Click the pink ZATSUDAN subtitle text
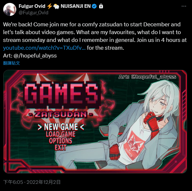This screenshot has height=191, width=192. pyautogui.click(x=61, y=115)
